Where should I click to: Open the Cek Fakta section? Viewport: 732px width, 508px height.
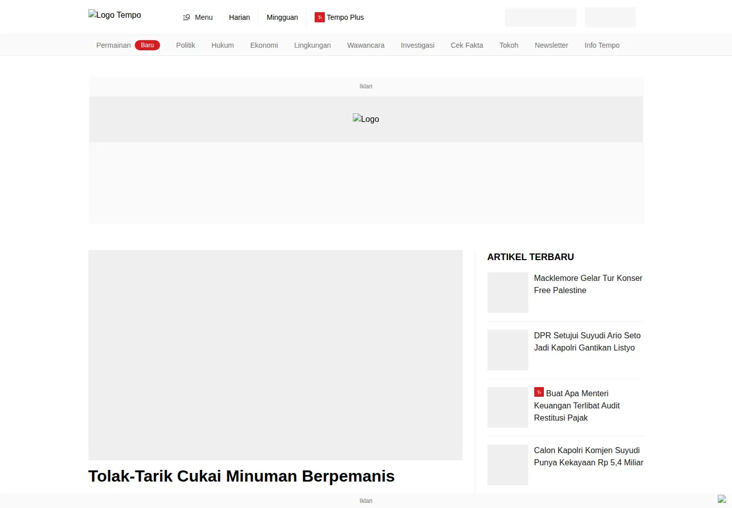pos(467,45)
